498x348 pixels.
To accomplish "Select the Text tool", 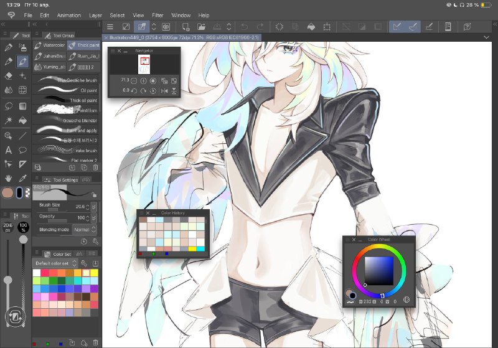I will pos(9,150).
